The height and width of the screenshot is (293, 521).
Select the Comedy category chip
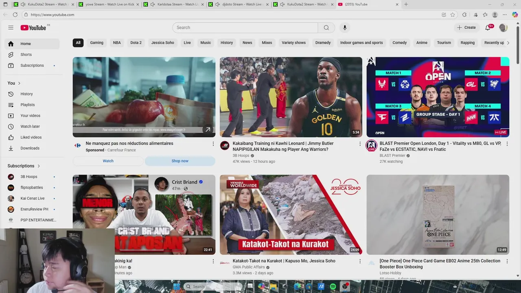[399, 43]
